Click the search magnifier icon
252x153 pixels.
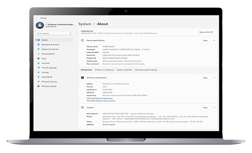pos(70,33)
